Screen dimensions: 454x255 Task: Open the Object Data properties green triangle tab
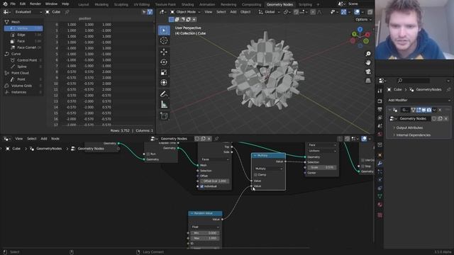(380, 196)
